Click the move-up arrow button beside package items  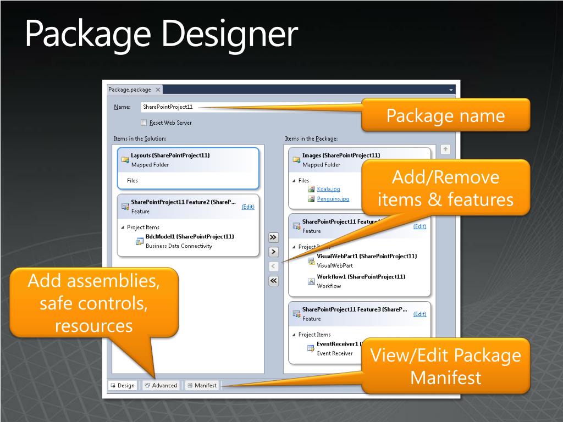click(445, 149)
